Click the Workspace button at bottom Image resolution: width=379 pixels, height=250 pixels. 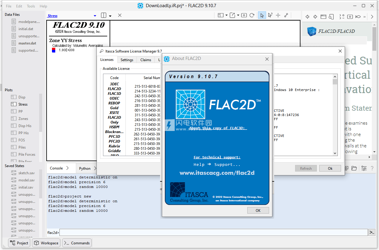coord(46,243)
